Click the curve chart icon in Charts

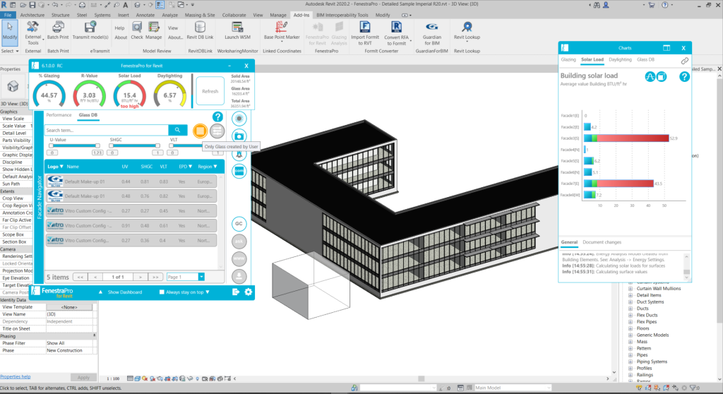tap(650, 76)
